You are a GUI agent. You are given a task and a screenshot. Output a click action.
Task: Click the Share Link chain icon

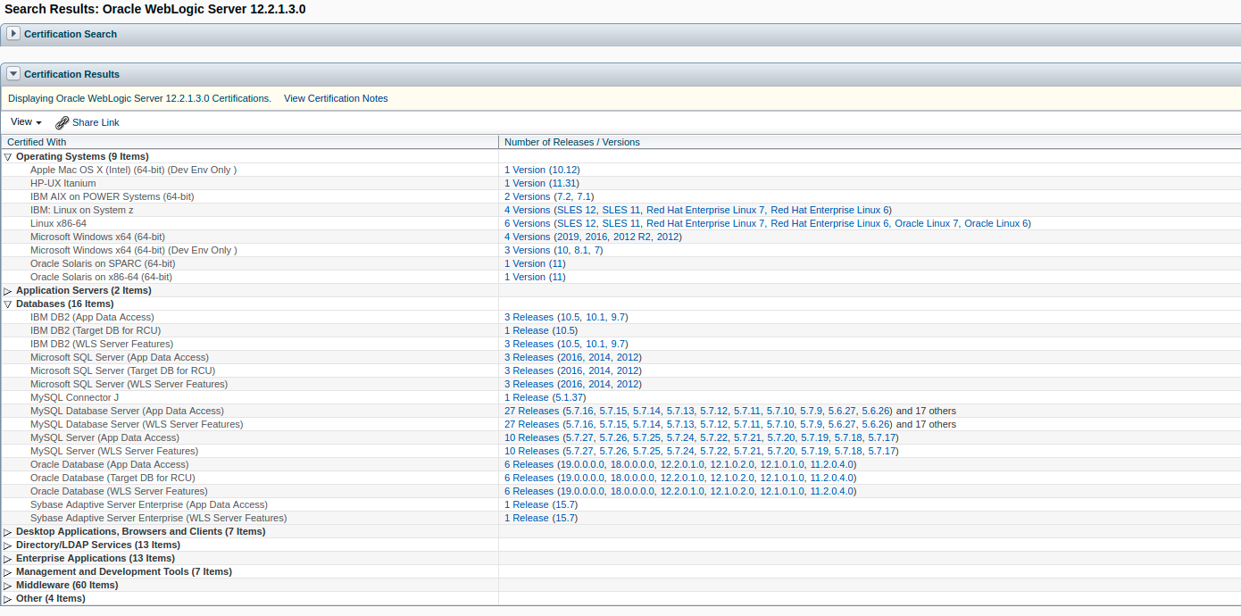pos(62,122)
